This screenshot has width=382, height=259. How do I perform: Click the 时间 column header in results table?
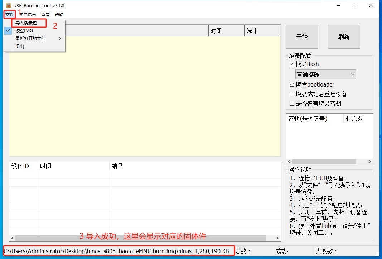(74, 166)
